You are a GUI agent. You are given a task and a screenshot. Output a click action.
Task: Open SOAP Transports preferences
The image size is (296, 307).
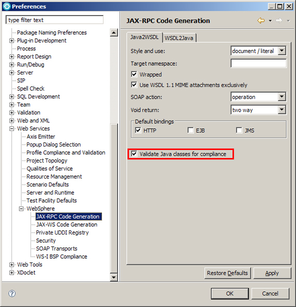pos(56,248)
